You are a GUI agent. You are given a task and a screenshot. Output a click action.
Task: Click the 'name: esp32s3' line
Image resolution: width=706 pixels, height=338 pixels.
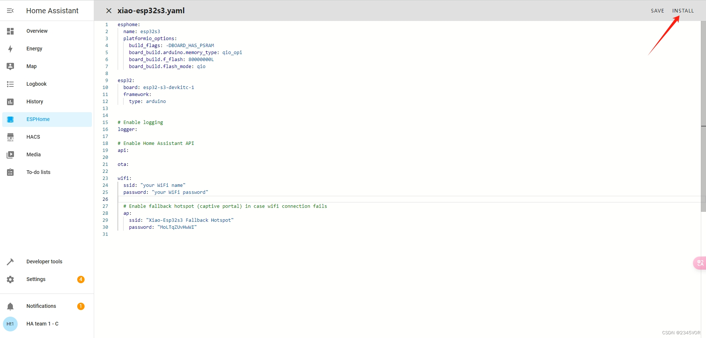tap(142, 32)
